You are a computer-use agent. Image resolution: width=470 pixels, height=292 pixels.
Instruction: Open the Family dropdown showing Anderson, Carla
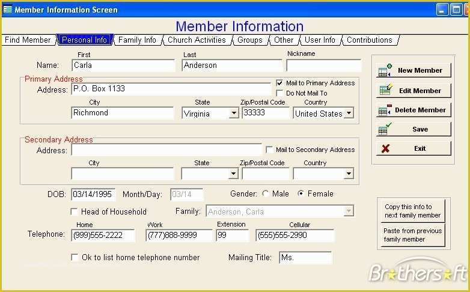tap(349, 211)
